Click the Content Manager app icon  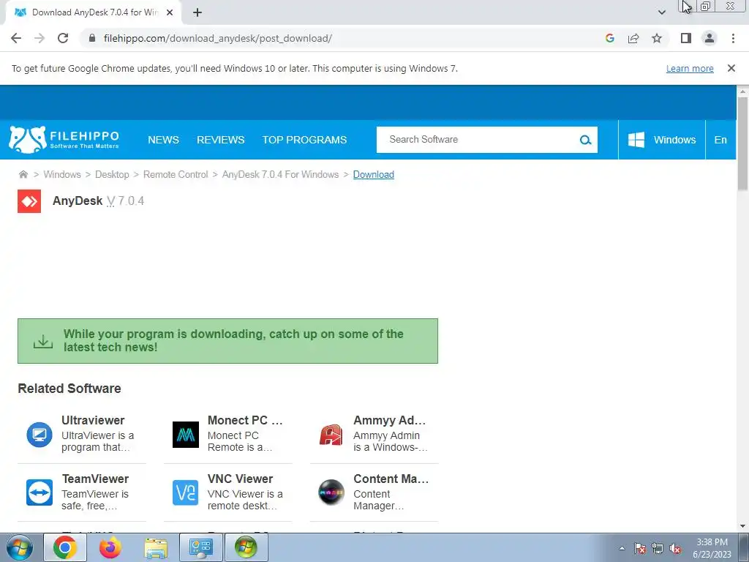(331, 492)
